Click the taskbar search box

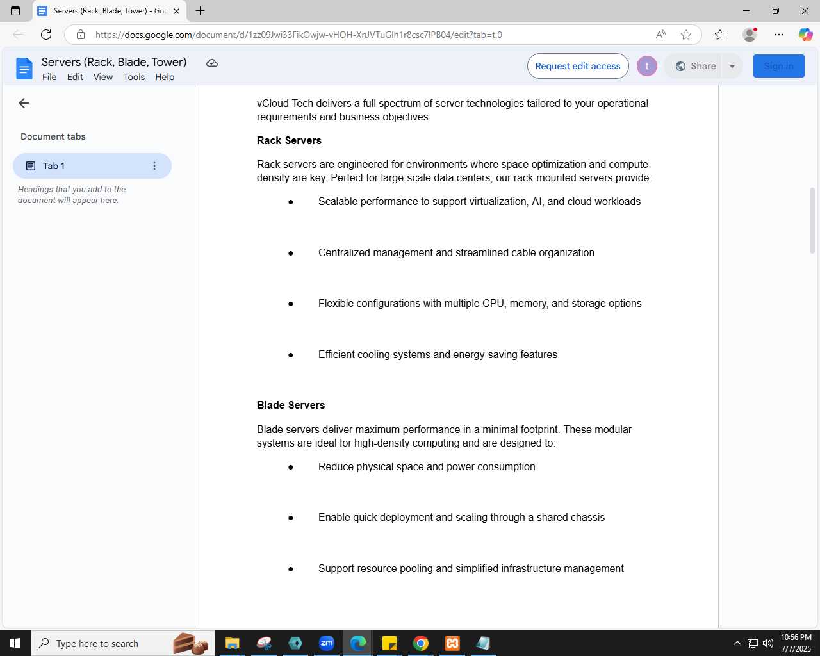click(x=123, y=643)
